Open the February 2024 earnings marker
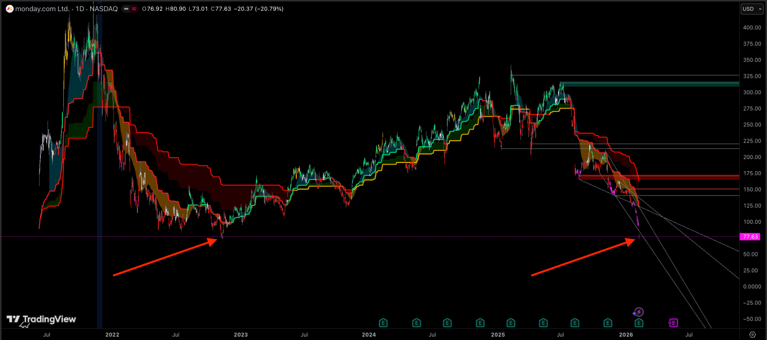The width and height of the screenshot is (767, 340). click(x=383, y=322)
